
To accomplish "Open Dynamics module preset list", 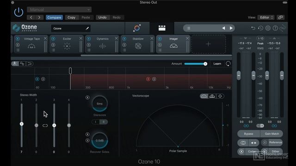I will tap(89, 50).
